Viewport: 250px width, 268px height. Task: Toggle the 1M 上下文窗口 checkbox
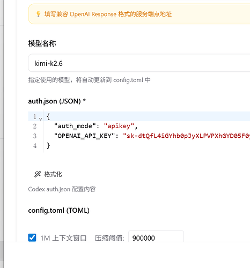click(32, 237)
